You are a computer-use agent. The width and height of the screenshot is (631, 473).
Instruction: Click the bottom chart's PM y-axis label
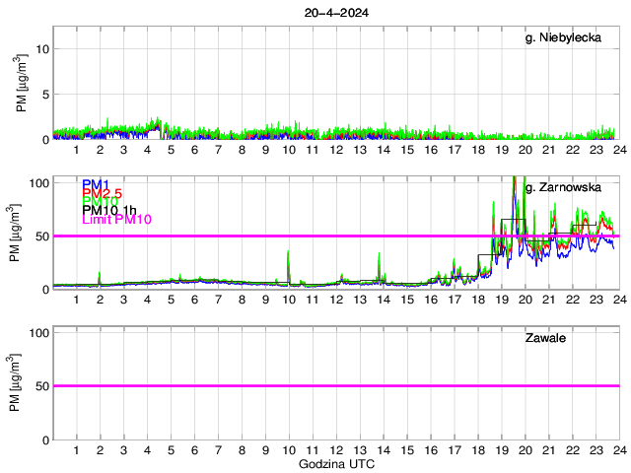[23, 382]
